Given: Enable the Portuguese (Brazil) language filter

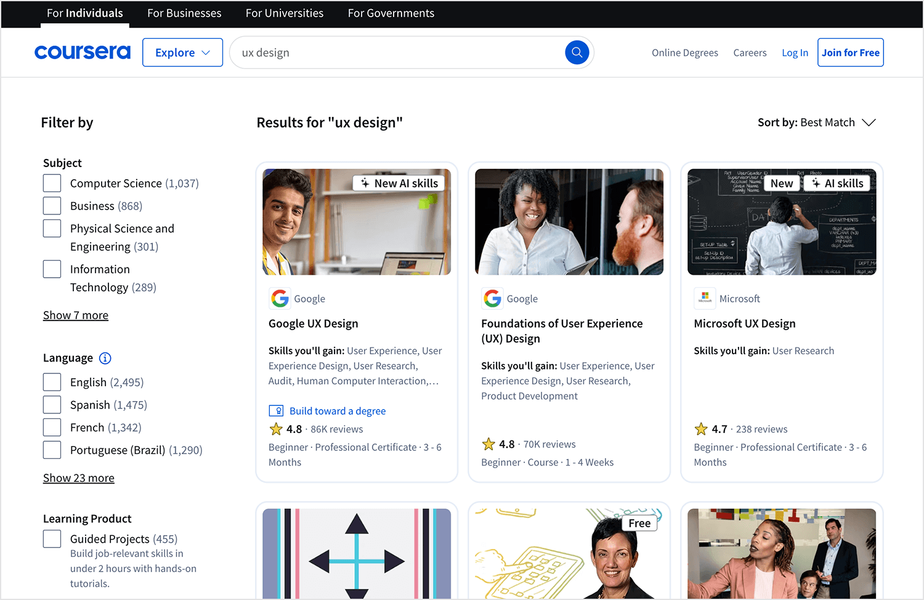Looking at the screenshot, I should point(52,450).
